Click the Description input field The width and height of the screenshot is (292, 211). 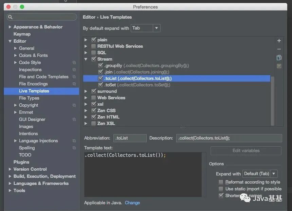[229, 138]
